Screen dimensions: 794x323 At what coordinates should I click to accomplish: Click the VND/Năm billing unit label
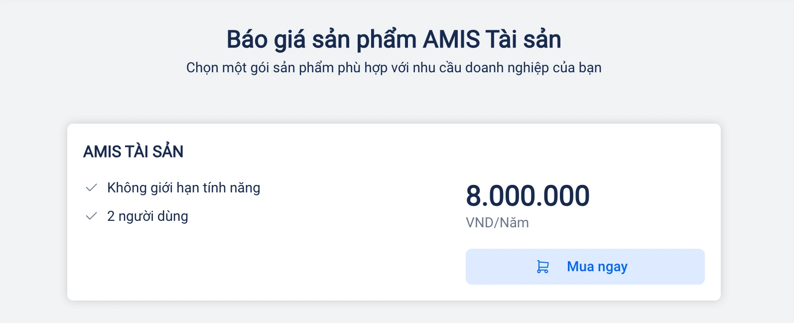point(497,222)
